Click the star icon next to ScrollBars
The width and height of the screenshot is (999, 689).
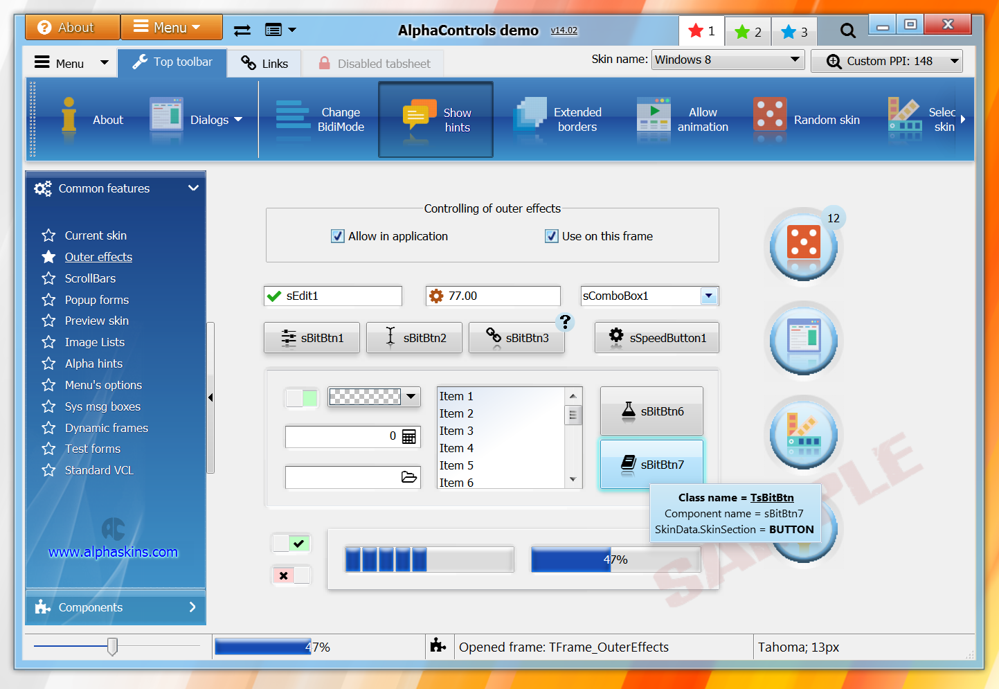(48, 278)
